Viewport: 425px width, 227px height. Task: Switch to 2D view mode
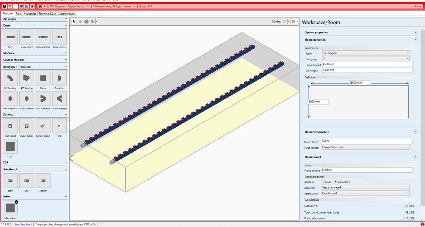tap(285, 21)
